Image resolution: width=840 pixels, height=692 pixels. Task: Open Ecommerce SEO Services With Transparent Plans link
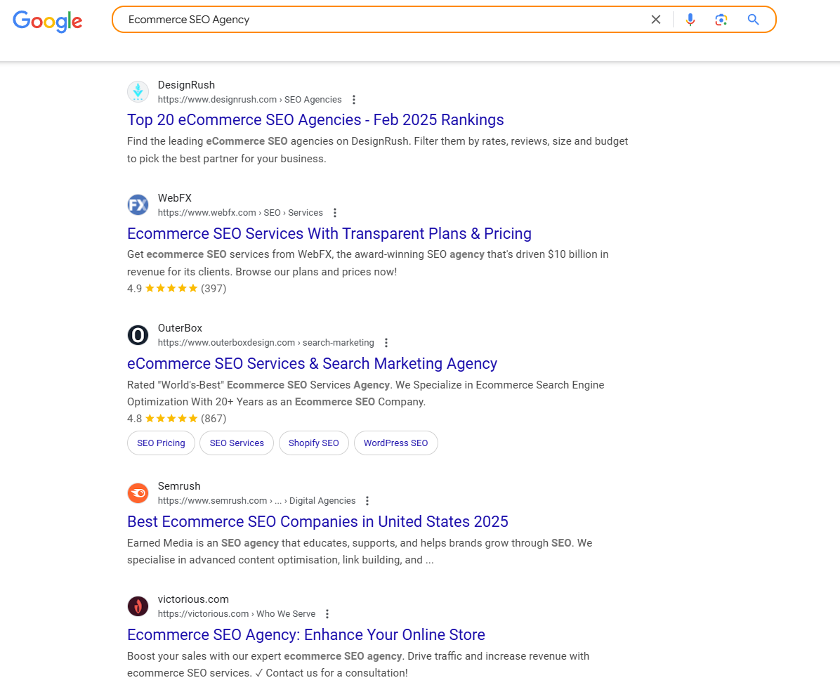point(329,233)
